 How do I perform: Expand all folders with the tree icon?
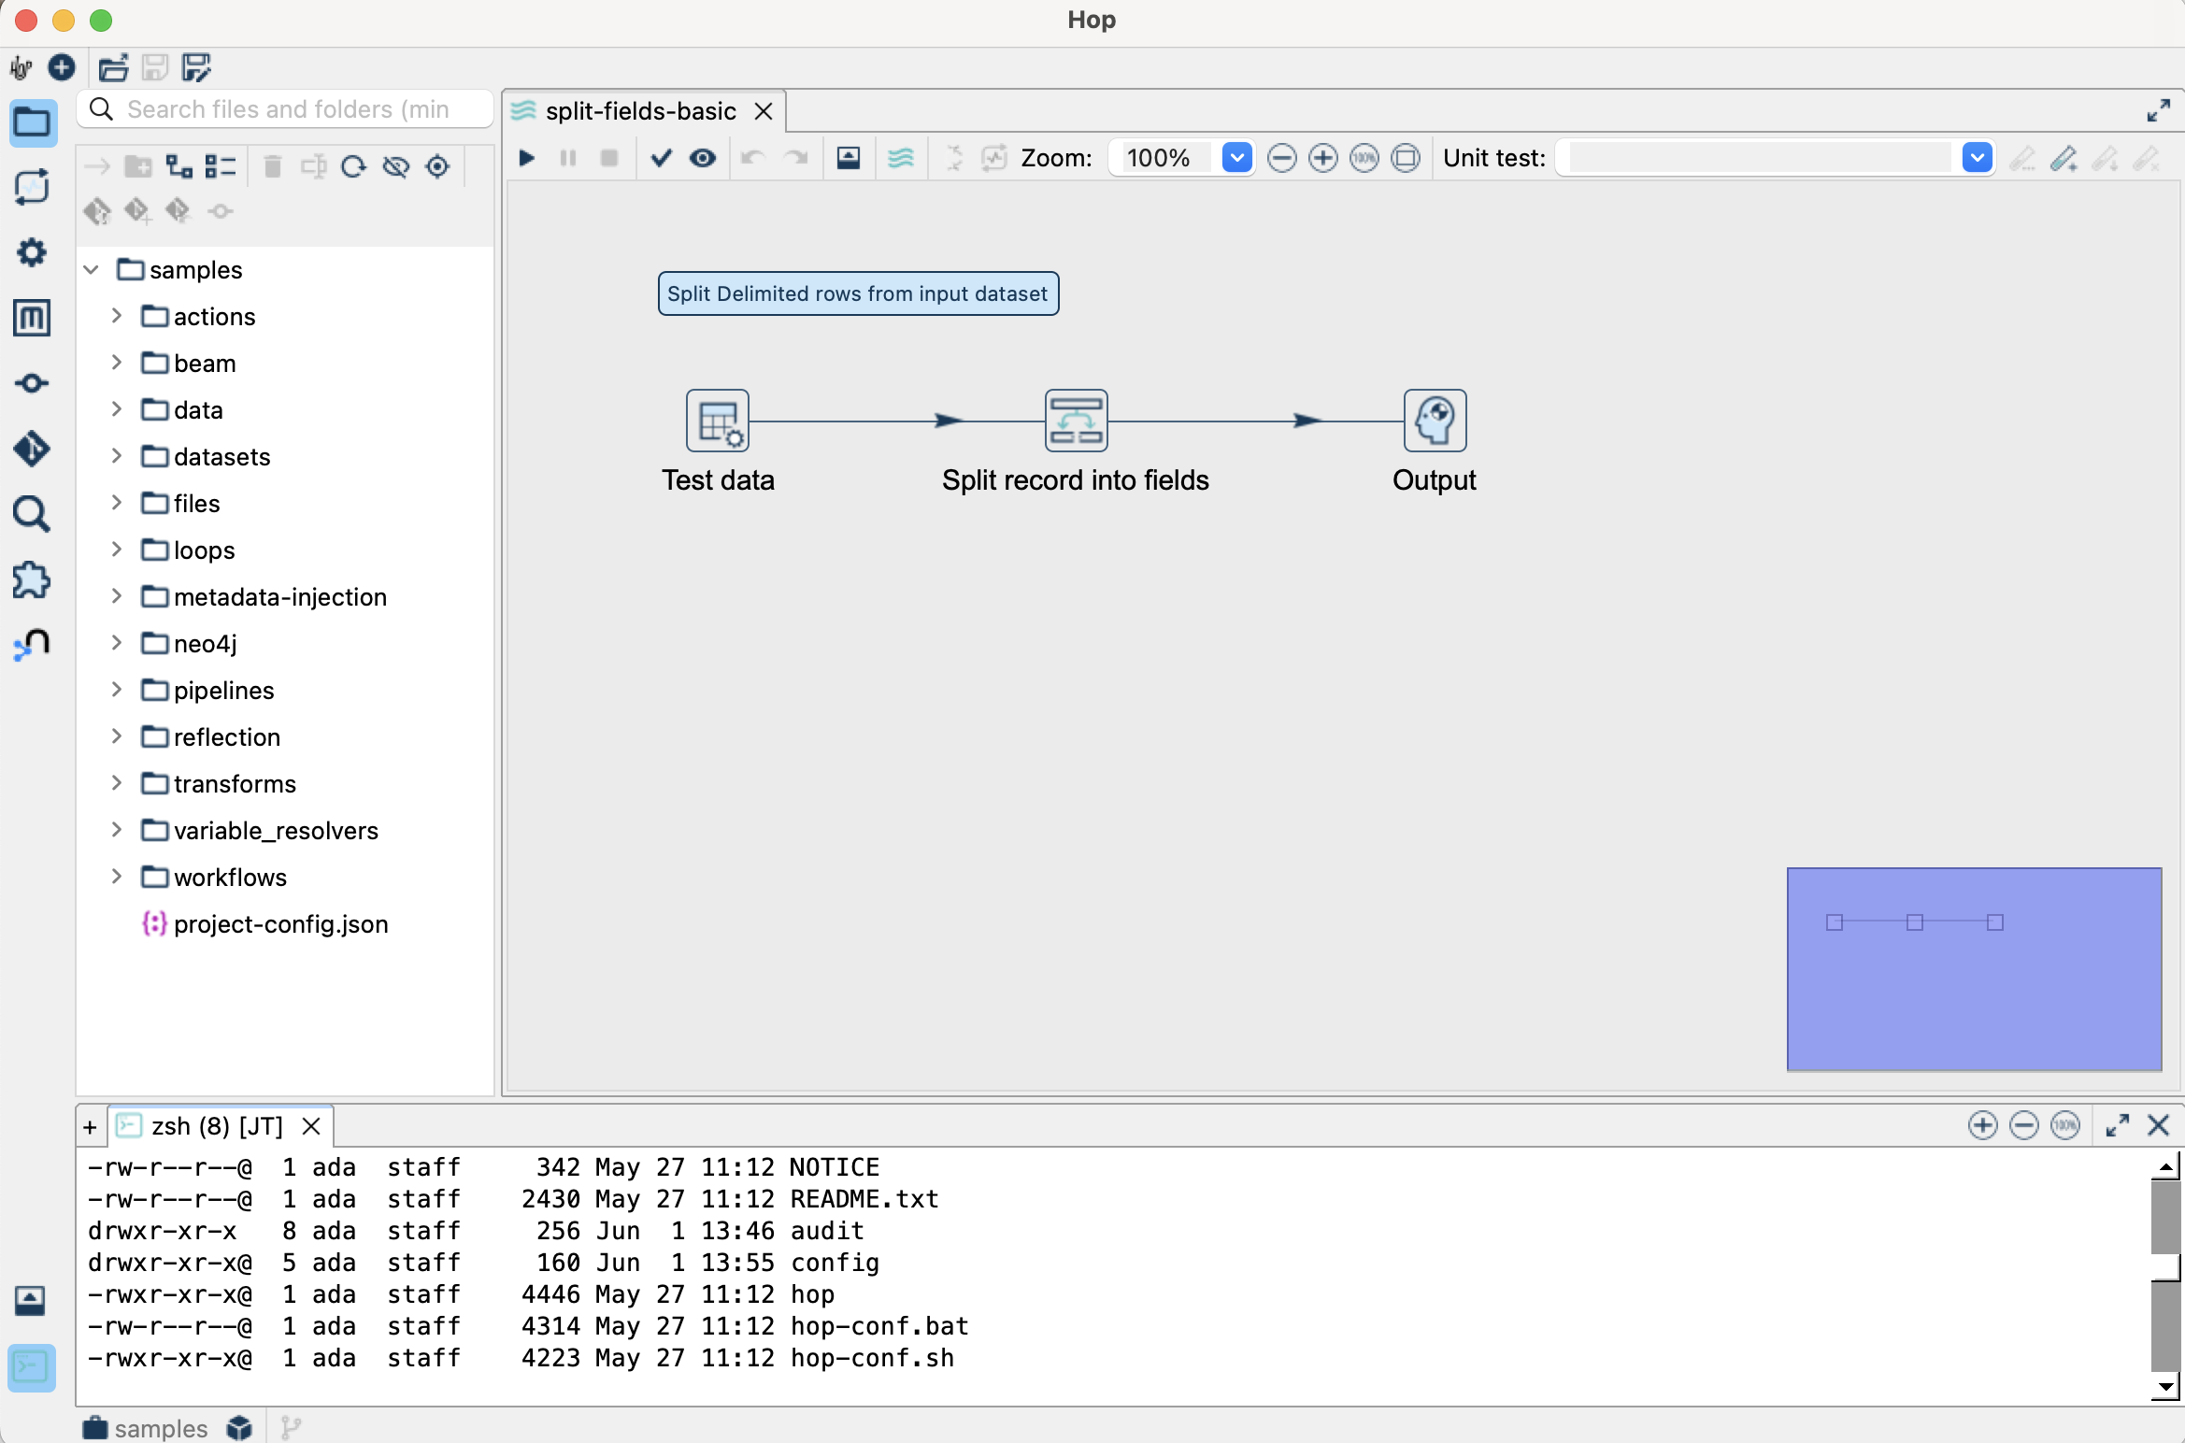179,166
